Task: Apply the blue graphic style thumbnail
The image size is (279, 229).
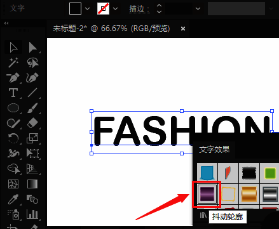Action: 207,173
